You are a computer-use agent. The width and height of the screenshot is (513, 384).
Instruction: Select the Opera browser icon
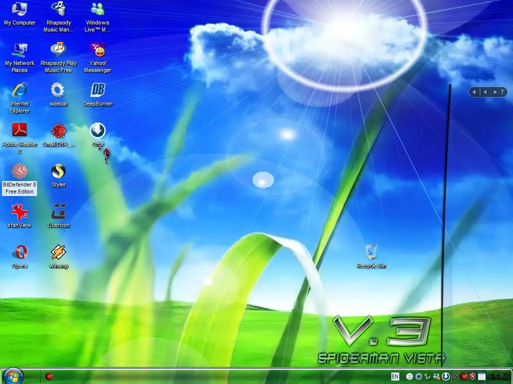pos(20,256)
